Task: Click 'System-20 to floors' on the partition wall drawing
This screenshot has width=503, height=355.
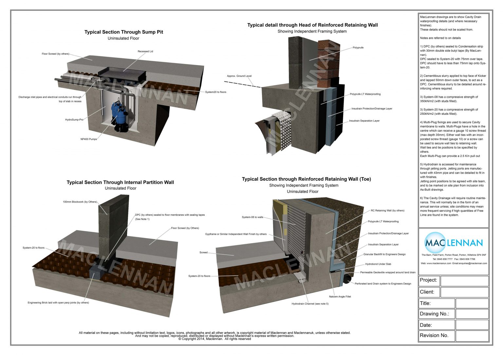Action: [x=33, y=247]
